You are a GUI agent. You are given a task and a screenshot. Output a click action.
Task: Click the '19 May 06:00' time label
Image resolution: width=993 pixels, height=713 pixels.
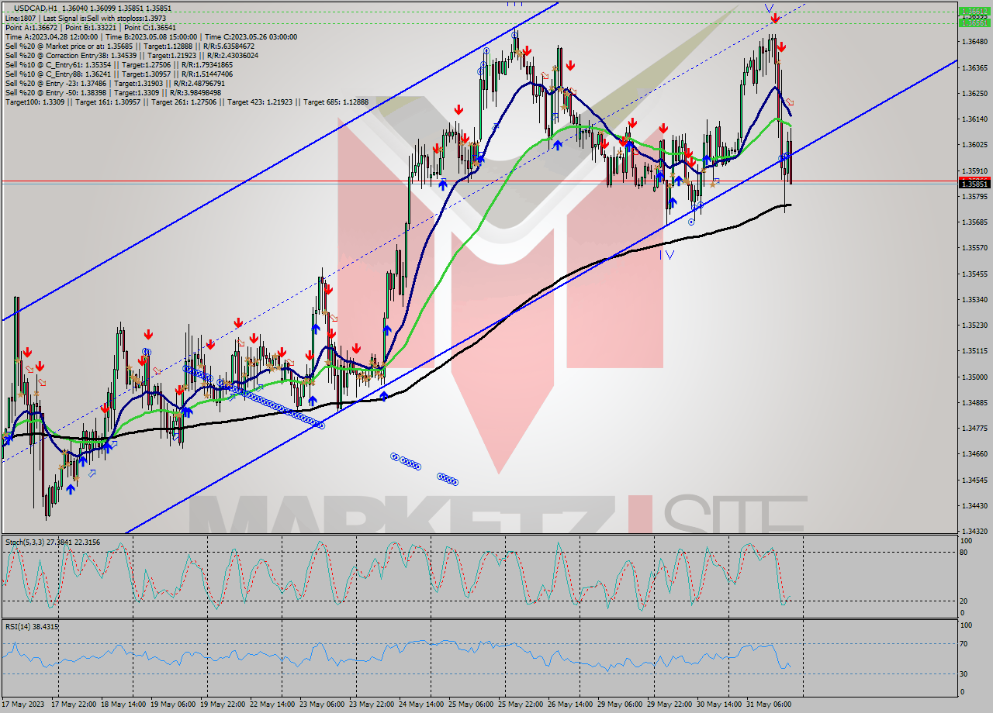[173, 704]
